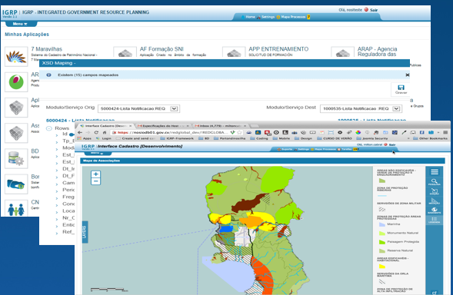Open the green and pink circle app icon
453x295 pixels.
pos(16,82)
